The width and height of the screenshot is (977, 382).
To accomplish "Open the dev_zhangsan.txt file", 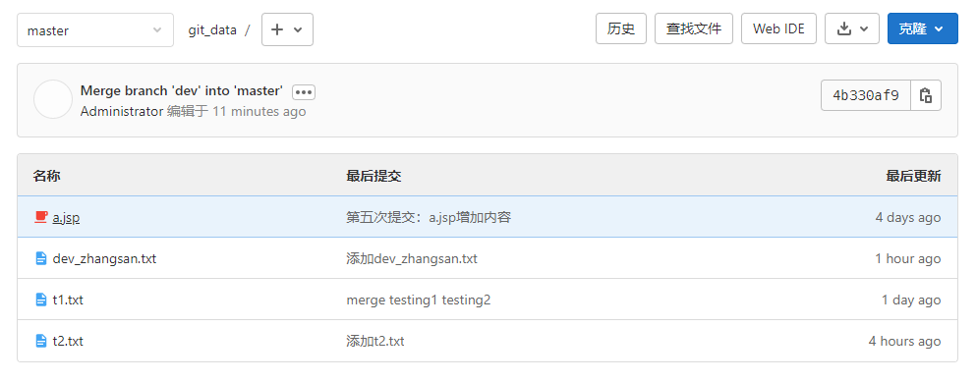I will [104, 259].
